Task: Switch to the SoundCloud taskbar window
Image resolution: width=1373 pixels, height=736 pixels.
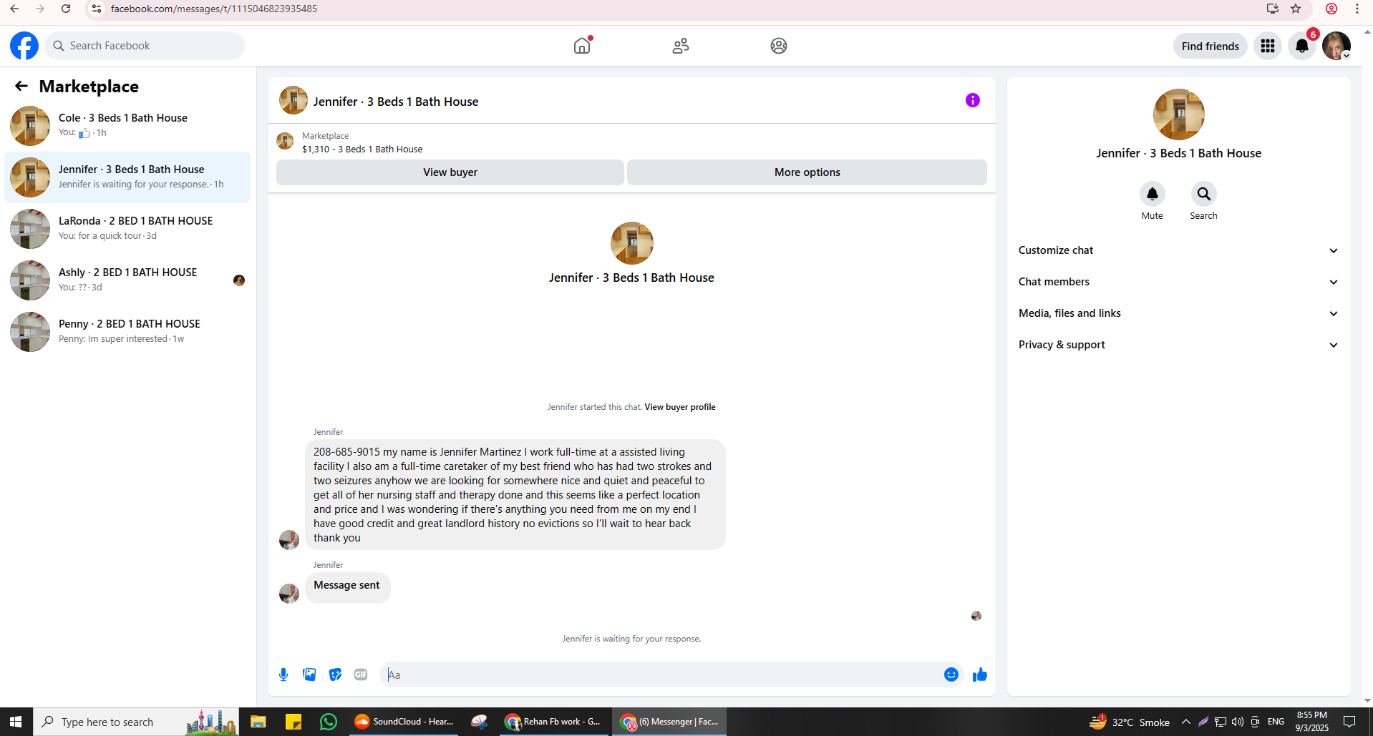Action: 405,722
